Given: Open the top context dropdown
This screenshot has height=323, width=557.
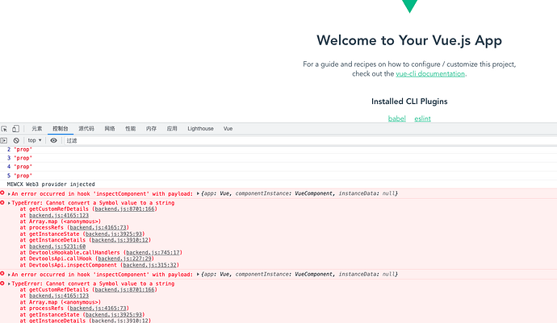Looking at the screenshot, I should click(x=35, y=140).
